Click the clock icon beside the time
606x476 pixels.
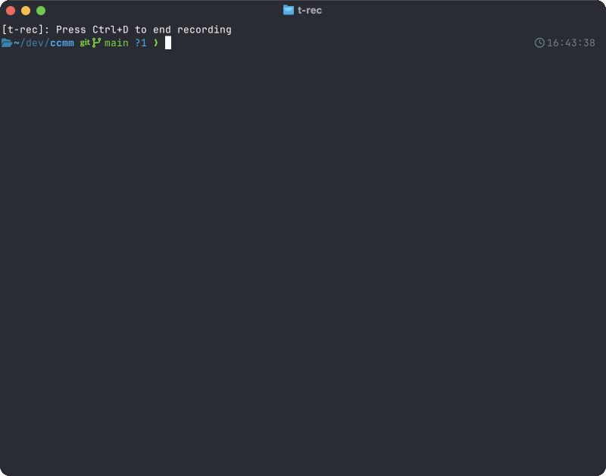click(539, 42)
